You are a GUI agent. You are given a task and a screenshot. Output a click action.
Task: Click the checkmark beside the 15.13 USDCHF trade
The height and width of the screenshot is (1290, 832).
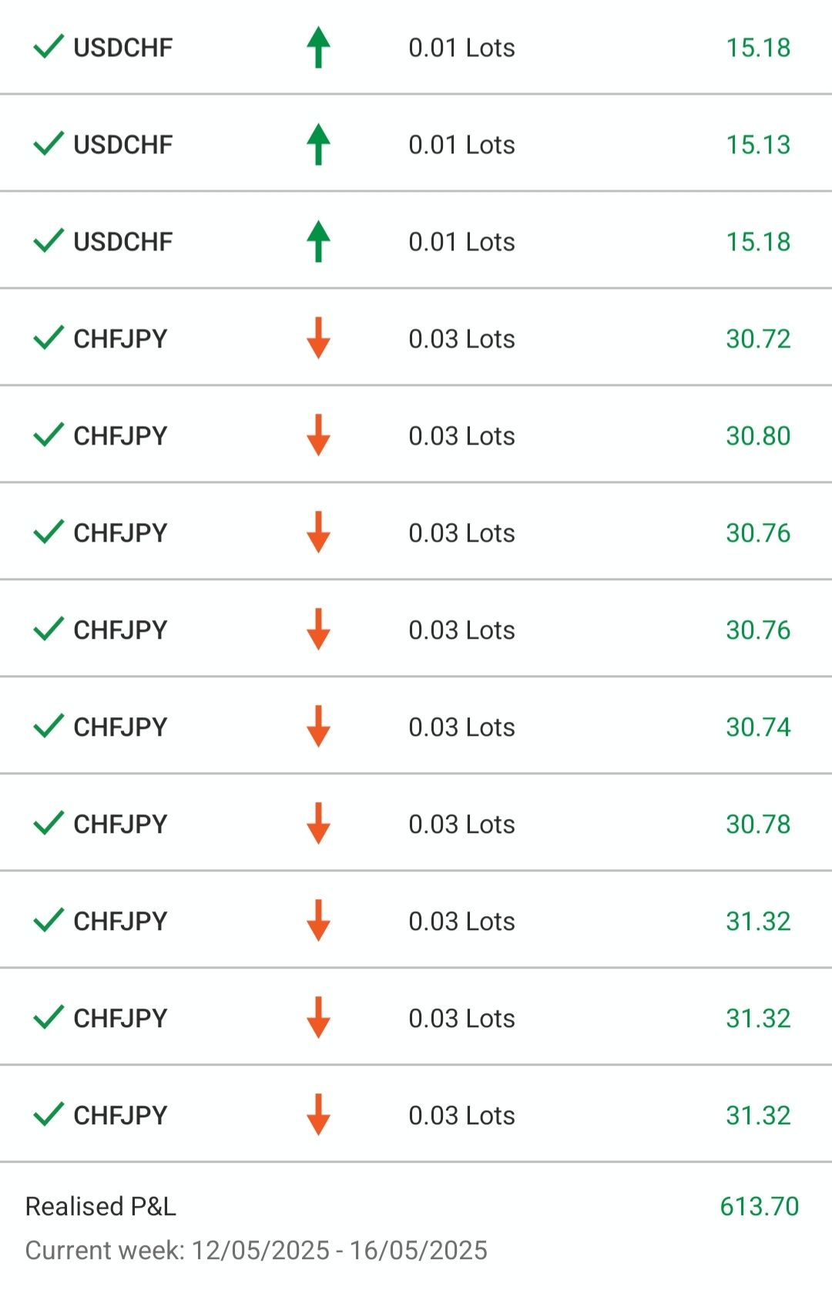(x=48, y=144)
